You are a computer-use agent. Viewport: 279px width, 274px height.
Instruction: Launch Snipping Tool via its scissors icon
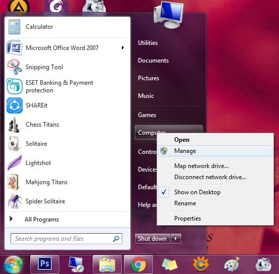click(x=15, y=67)
